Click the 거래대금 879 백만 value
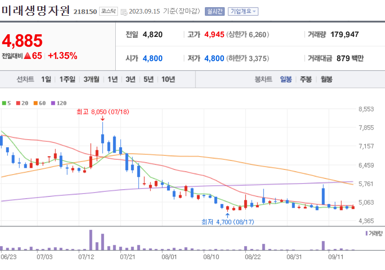The height and width of the screenshot is (270, 385). (350, 58)
